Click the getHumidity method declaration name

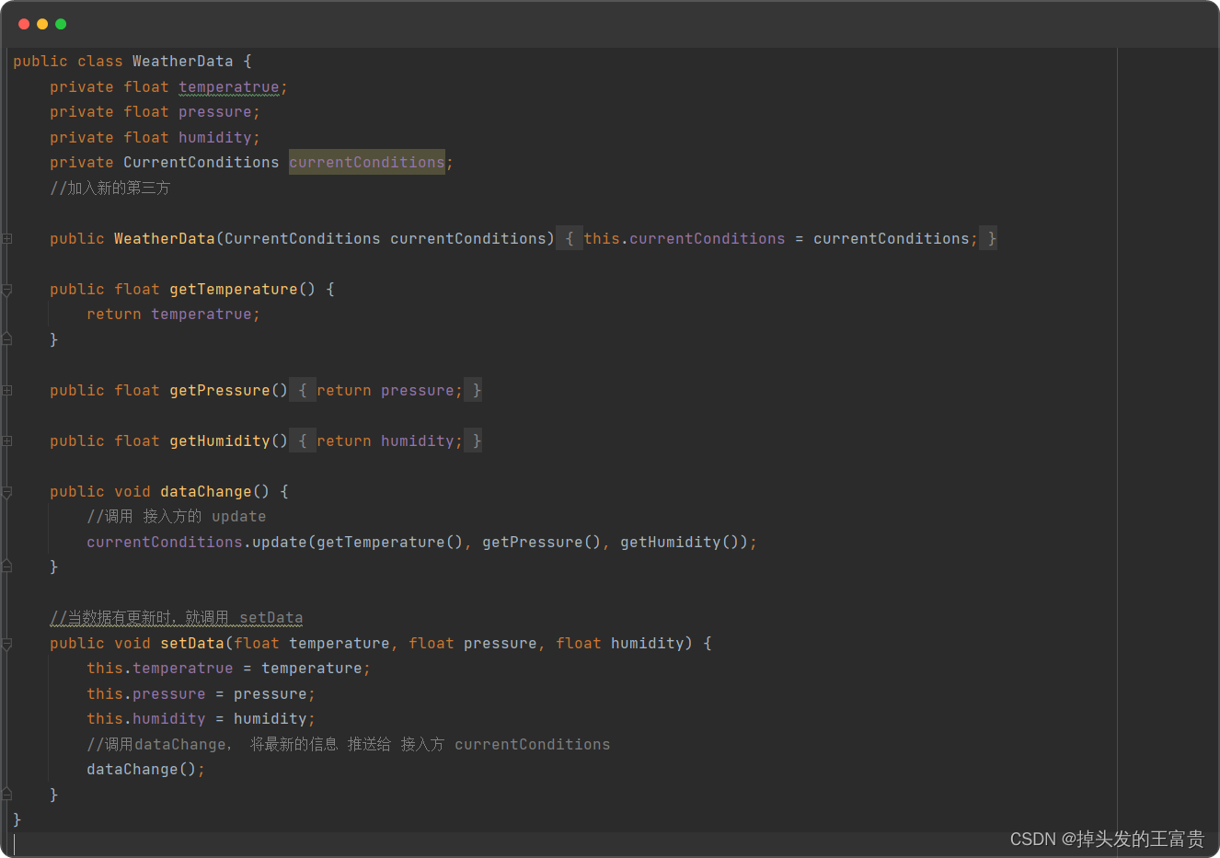point(220,441)
